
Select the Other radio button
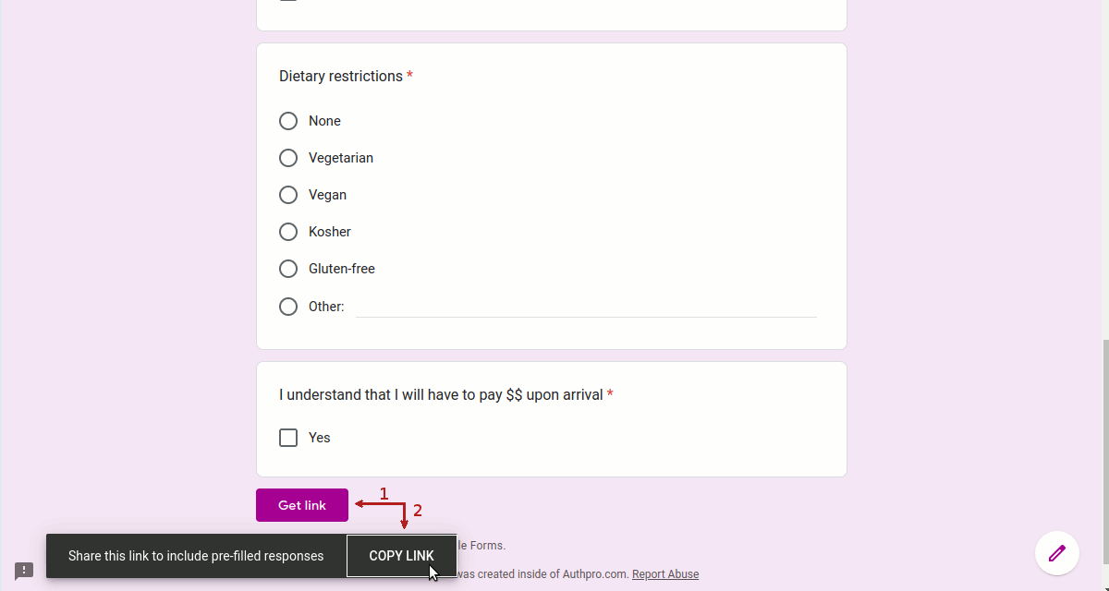click(x=288, y=307)
